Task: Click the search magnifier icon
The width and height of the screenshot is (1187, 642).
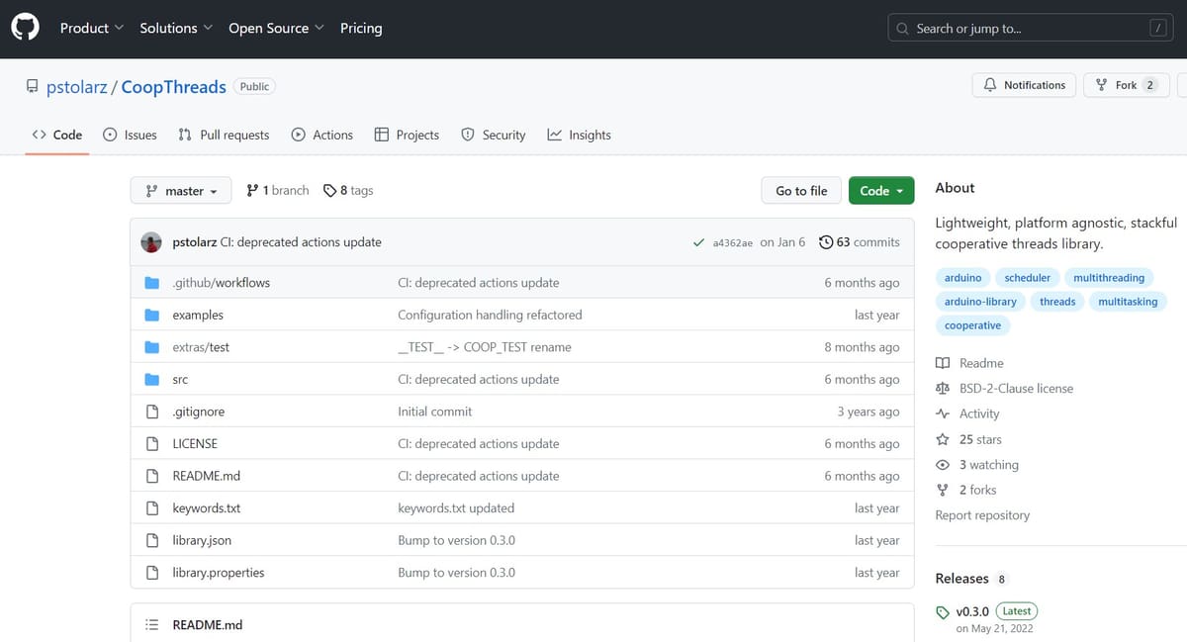Action: [902, 29]
